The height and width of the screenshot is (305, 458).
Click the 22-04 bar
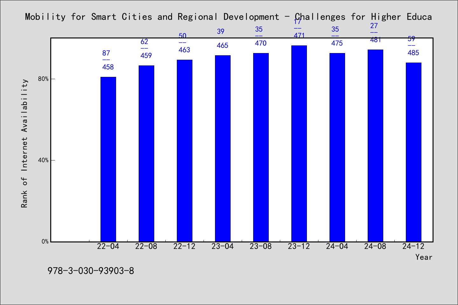[x=108, y=159]
